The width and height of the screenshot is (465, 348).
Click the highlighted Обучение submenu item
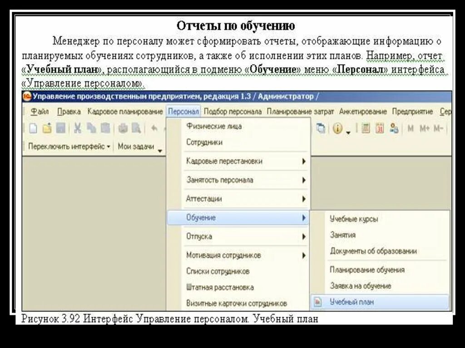point(238,218)
